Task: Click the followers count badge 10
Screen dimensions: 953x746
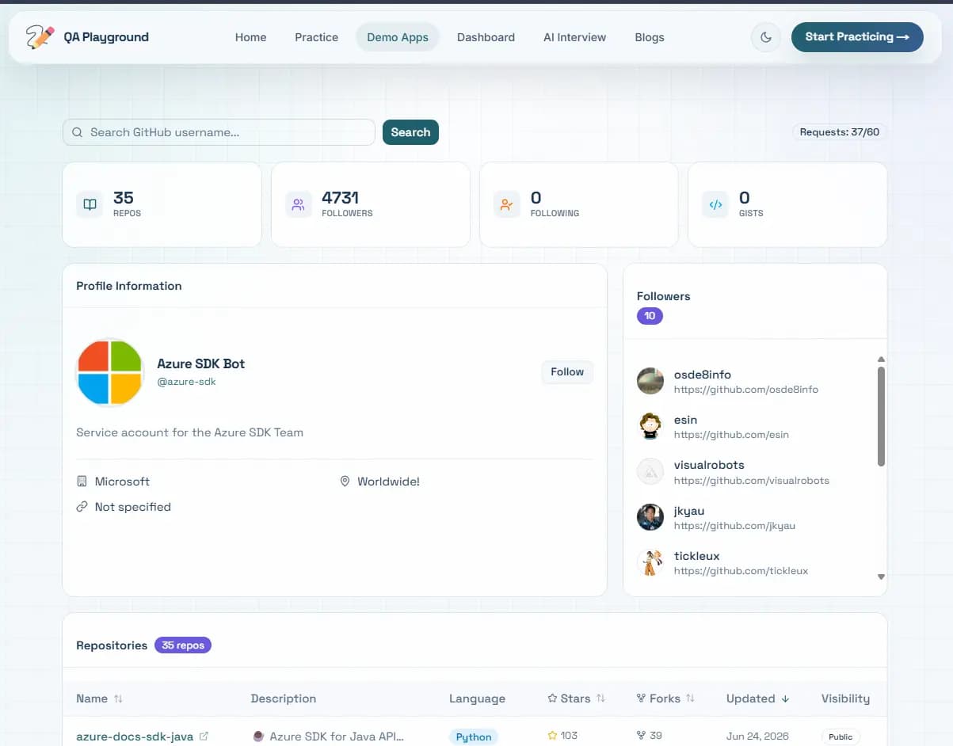Action: pos(650,316)
